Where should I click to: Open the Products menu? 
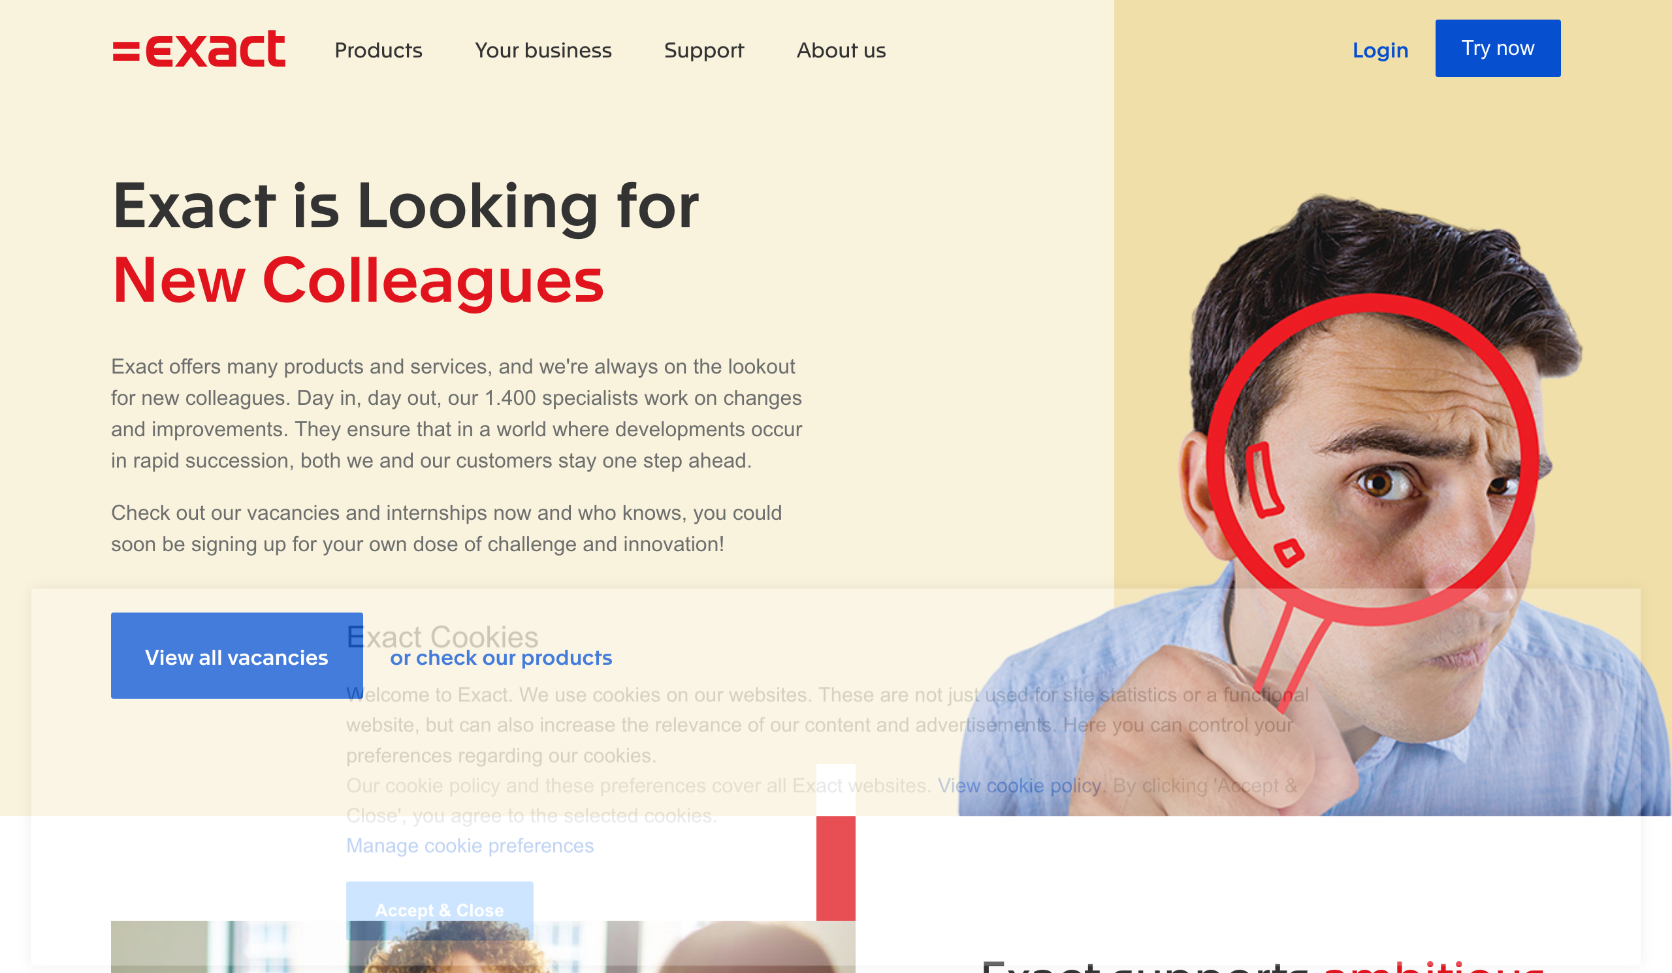378,50
